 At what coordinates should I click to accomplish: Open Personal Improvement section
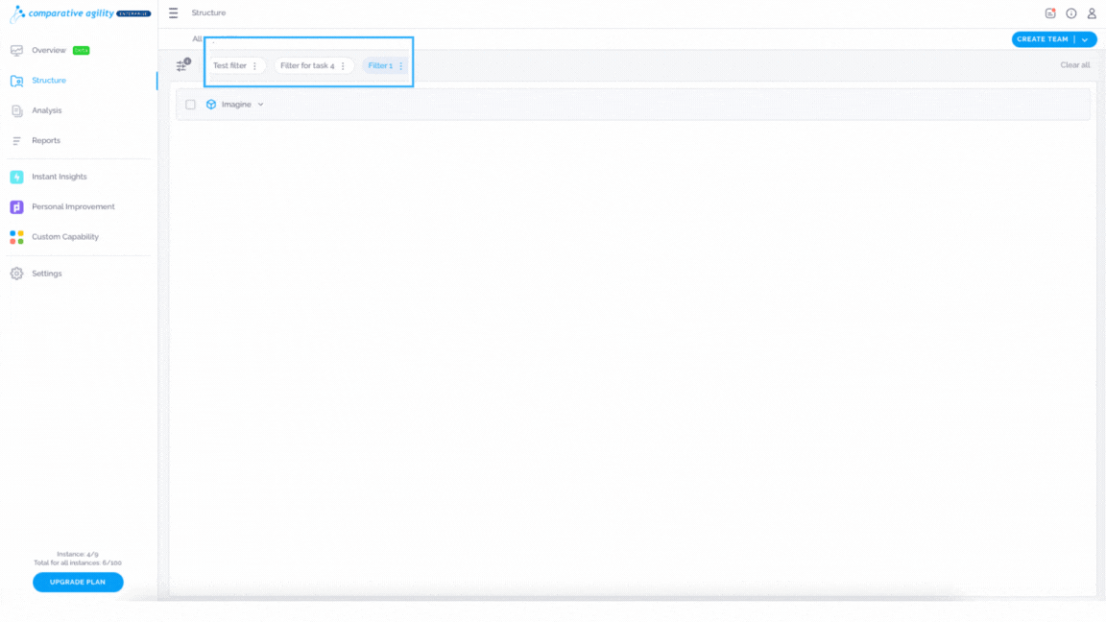coord(73,207)
